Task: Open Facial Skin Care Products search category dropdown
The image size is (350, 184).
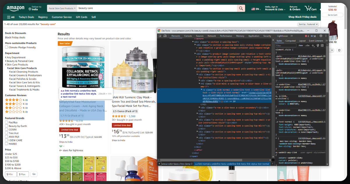Action: 62,8
